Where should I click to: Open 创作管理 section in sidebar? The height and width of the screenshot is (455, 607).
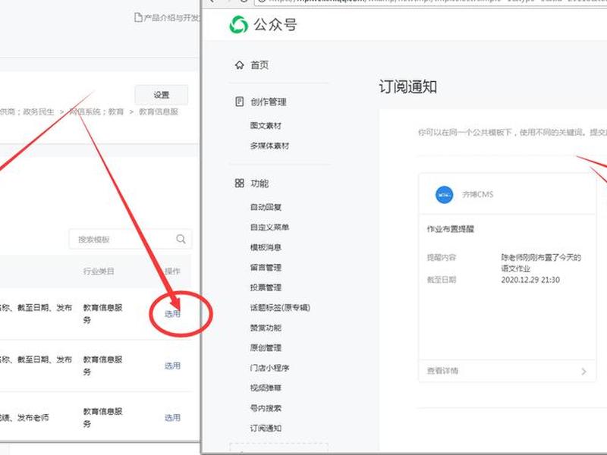pyautogui.click(x=269, y=102)
